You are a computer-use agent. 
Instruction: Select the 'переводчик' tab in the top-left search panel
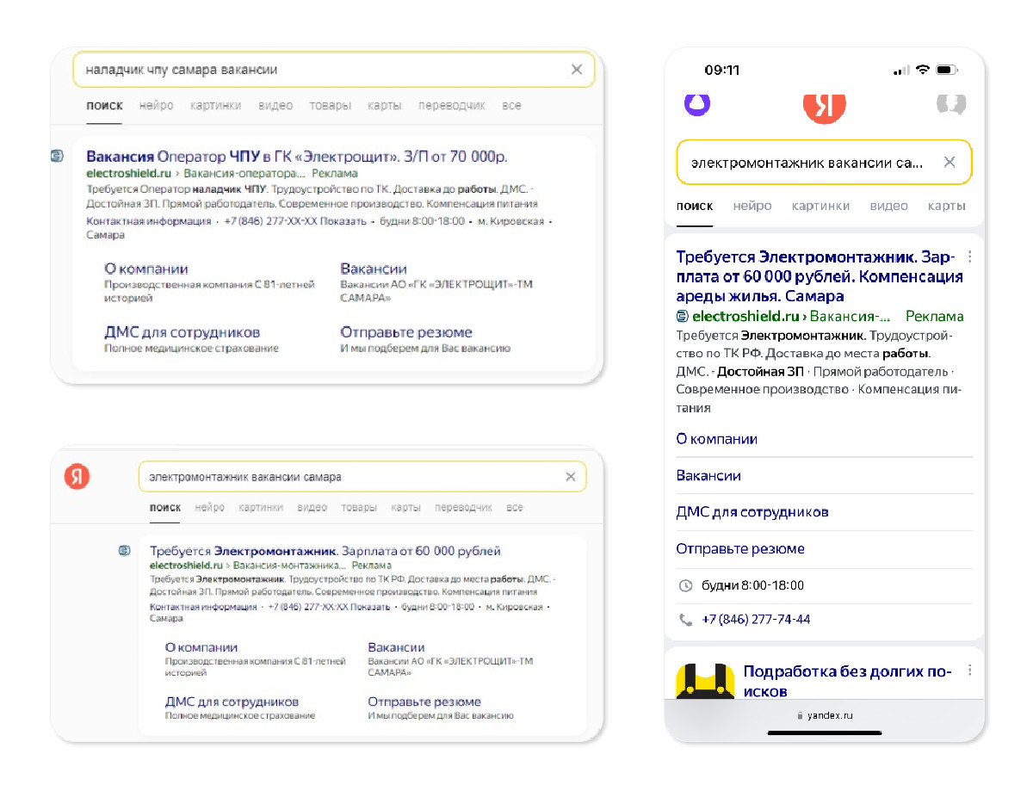[x=452, y=106]
